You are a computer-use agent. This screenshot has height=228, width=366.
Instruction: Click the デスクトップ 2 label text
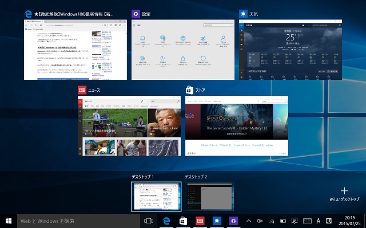pos(196,177)
